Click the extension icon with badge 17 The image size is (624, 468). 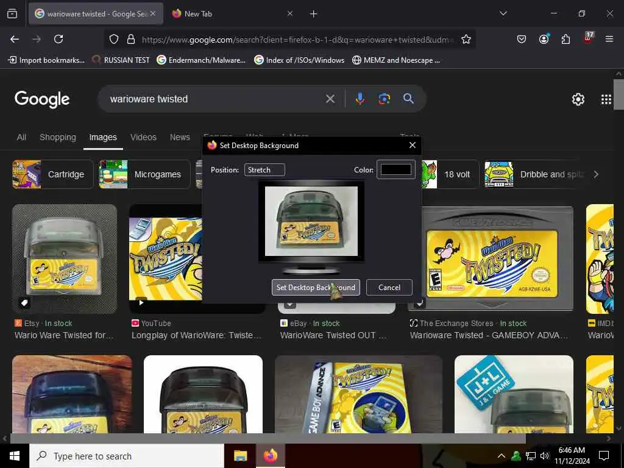[588, 38]
